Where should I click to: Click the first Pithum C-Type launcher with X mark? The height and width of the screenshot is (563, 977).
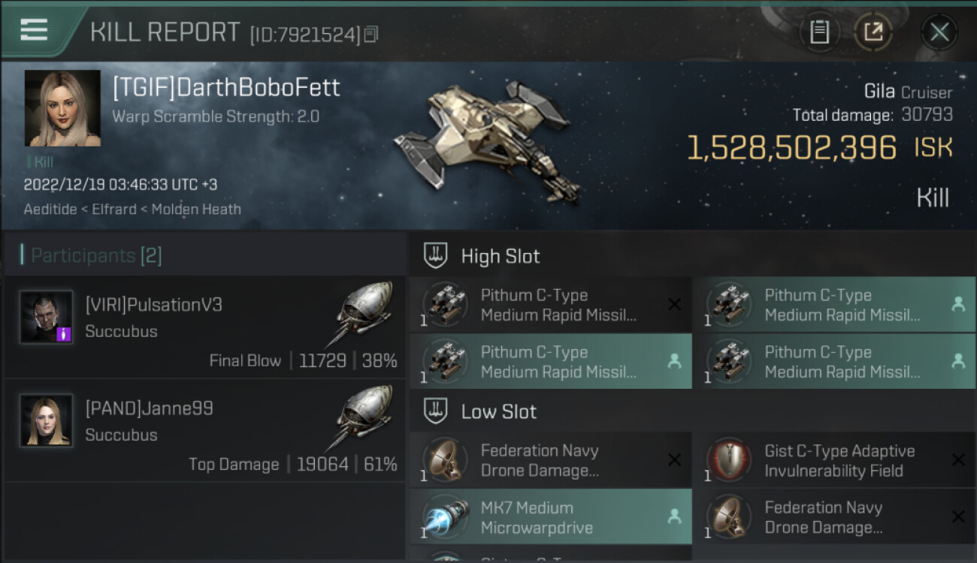[551, 305]
